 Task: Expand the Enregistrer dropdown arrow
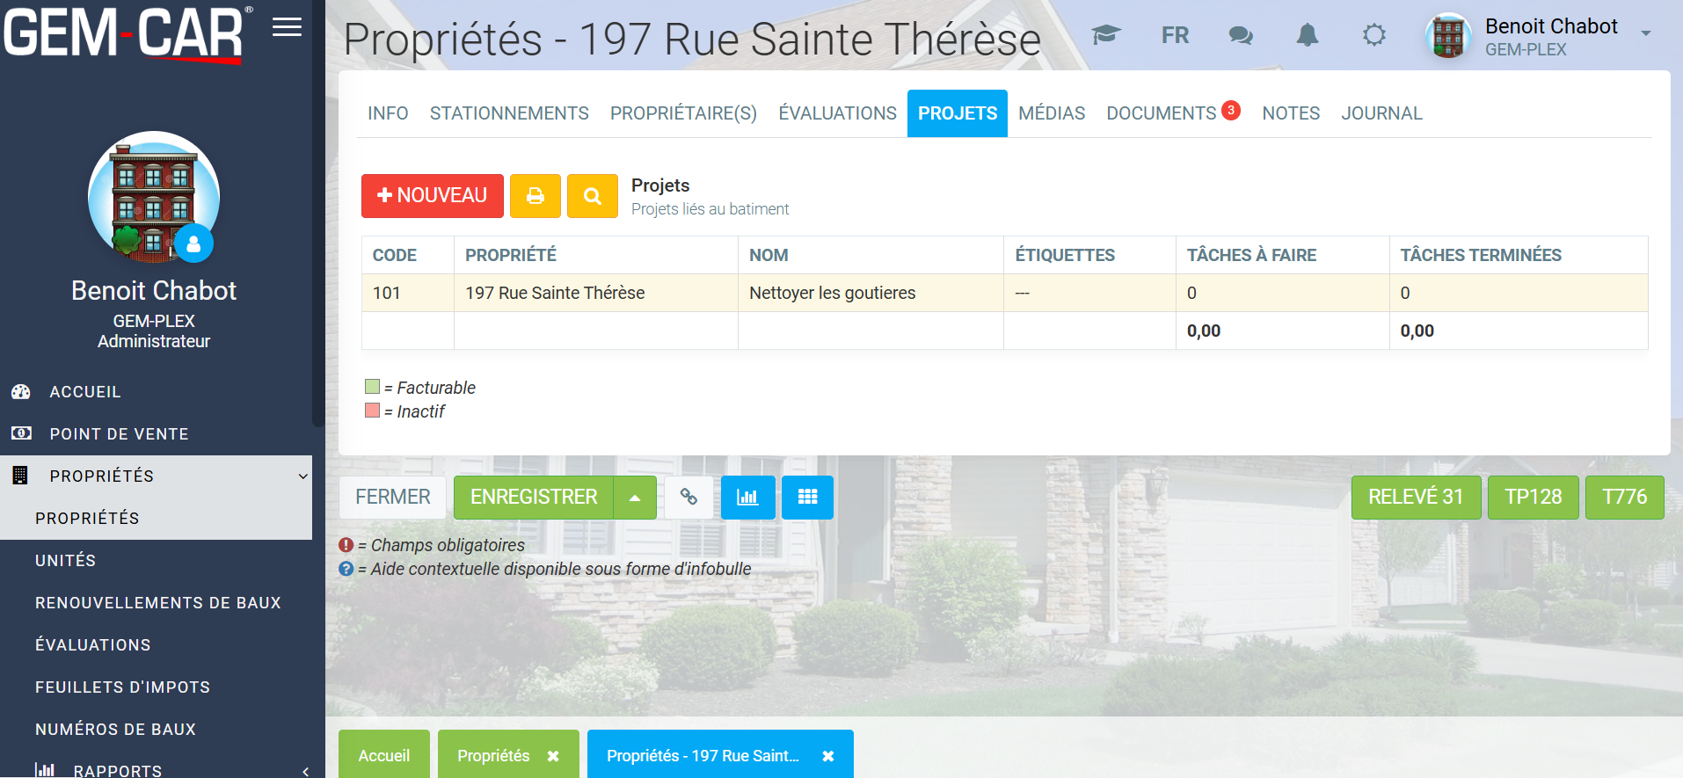click(x=635, y=498)
